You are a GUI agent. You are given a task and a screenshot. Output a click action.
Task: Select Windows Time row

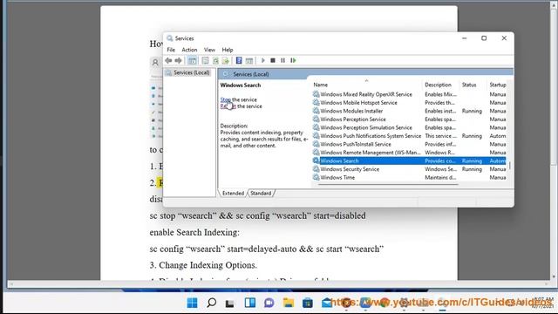pyautogui.click(x=409, y=177)
